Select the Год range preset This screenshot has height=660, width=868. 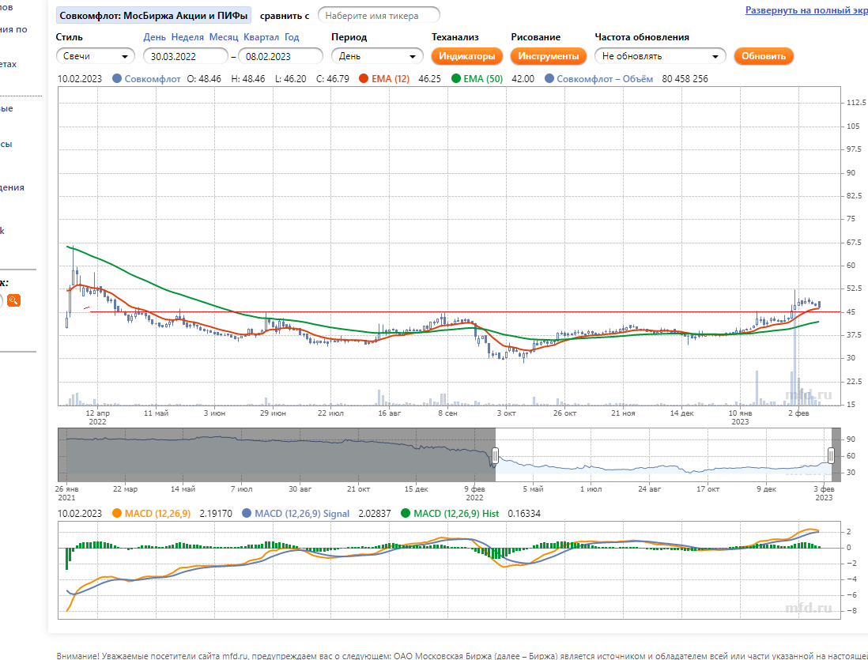point(292,37)
